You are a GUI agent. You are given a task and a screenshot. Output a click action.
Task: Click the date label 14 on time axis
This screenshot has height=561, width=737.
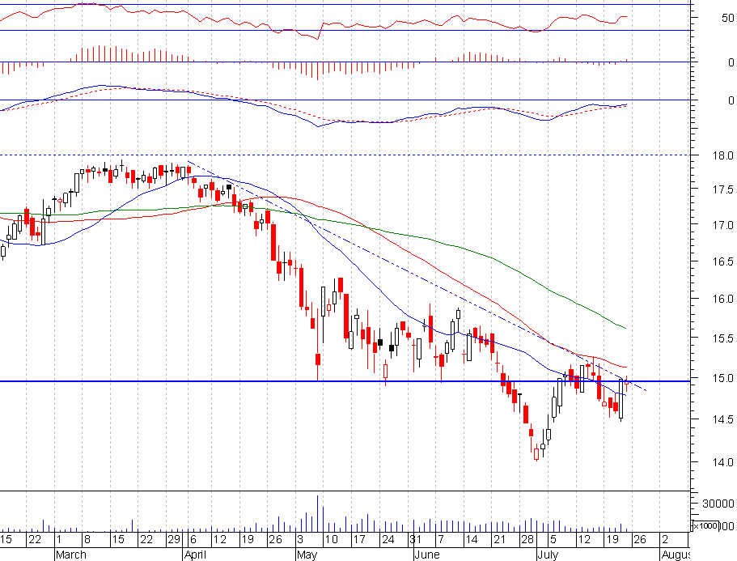tap(472, 539)
